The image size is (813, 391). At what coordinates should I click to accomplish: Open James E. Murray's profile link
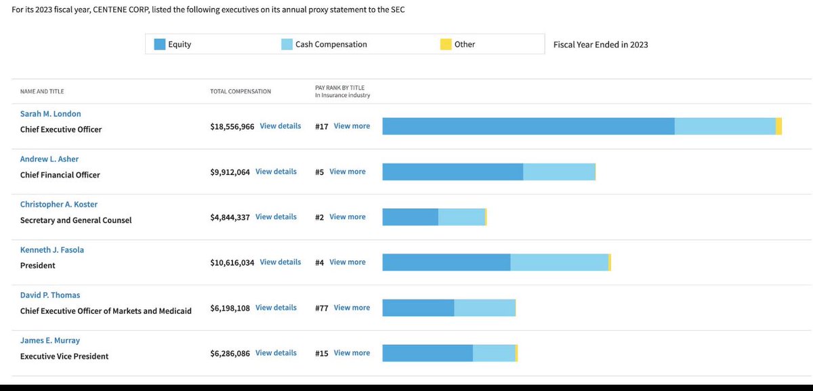(50, 341)
